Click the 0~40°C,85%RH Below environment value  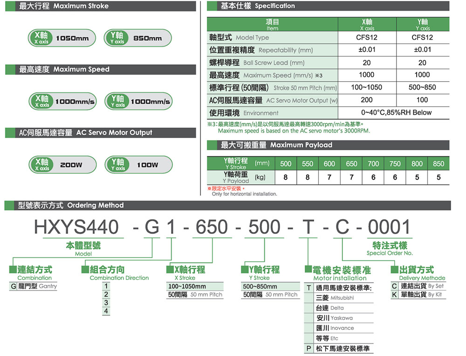click(x=396, y=112)
